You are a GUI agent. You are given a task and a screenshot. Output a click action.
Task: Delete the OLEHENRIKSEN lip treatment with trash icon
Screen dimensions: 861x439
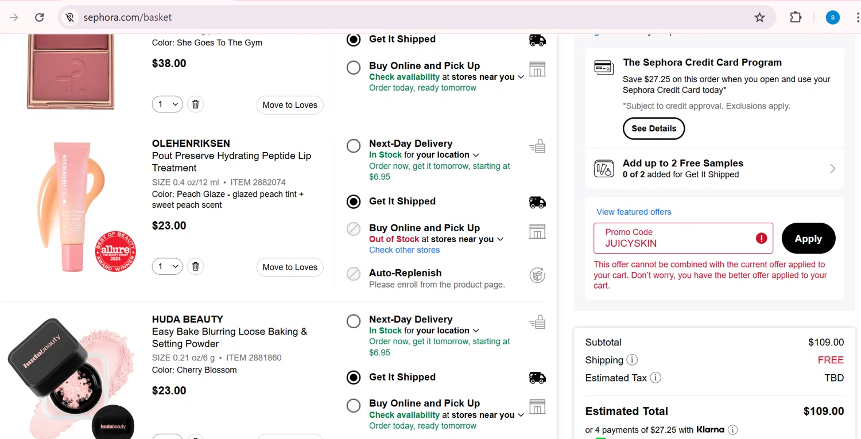click(x=195, y=266)
